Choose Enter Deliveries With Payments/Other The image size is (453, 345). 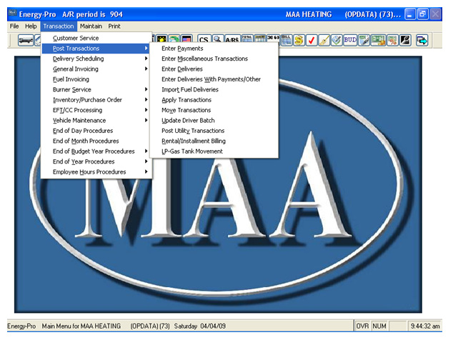pos(214,79)
